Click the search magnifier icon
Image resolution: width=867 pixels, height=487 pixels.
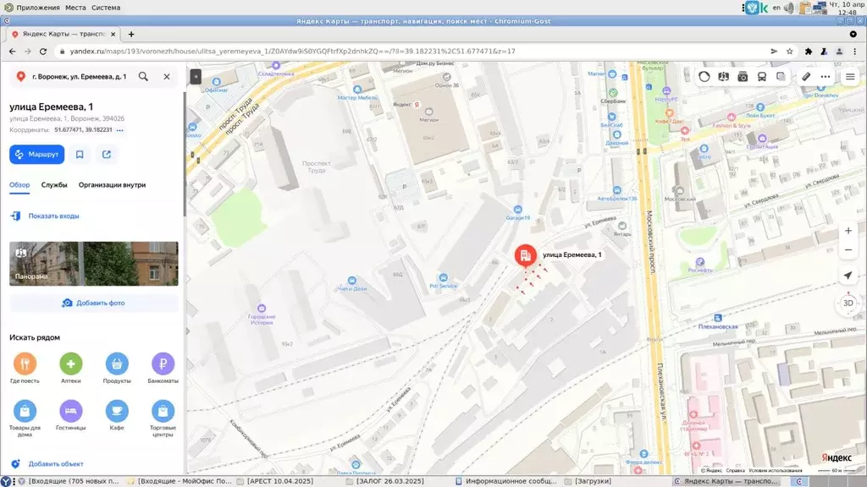pos(143,77)
